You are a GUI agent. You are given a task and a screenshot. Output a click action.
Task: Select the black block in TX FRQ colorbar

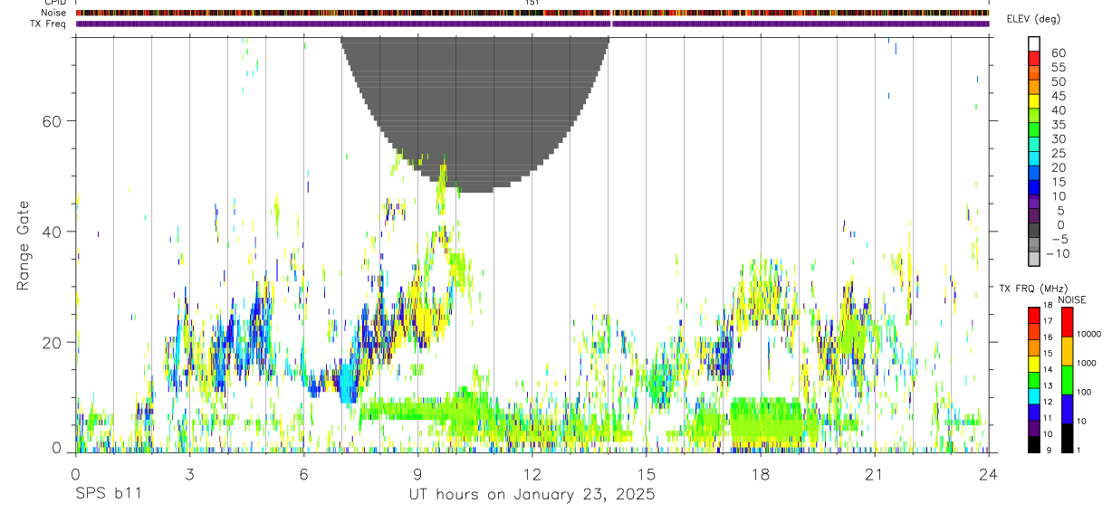tap(1034, 444)
